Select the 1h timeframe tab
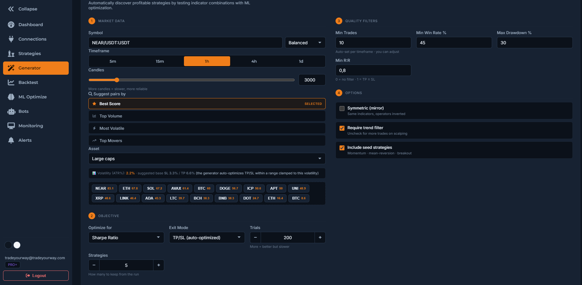The height and width of the screenshot is (285, 582). [207, 61]
